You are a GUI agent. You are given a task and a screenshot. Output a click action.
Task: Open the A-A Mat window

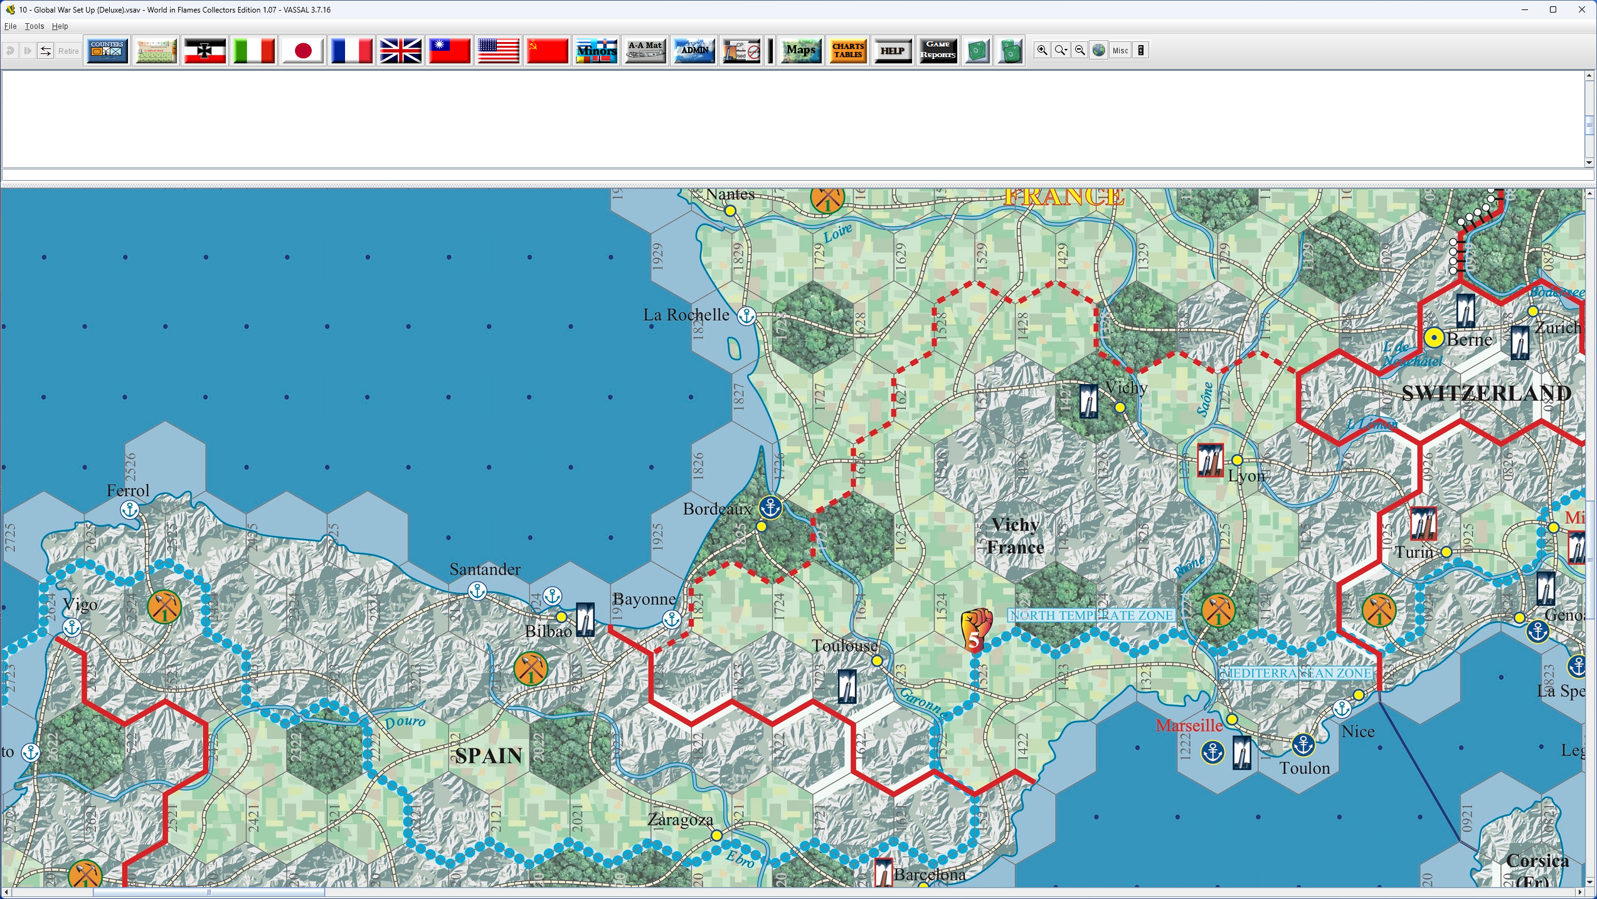tap(645, 51)
